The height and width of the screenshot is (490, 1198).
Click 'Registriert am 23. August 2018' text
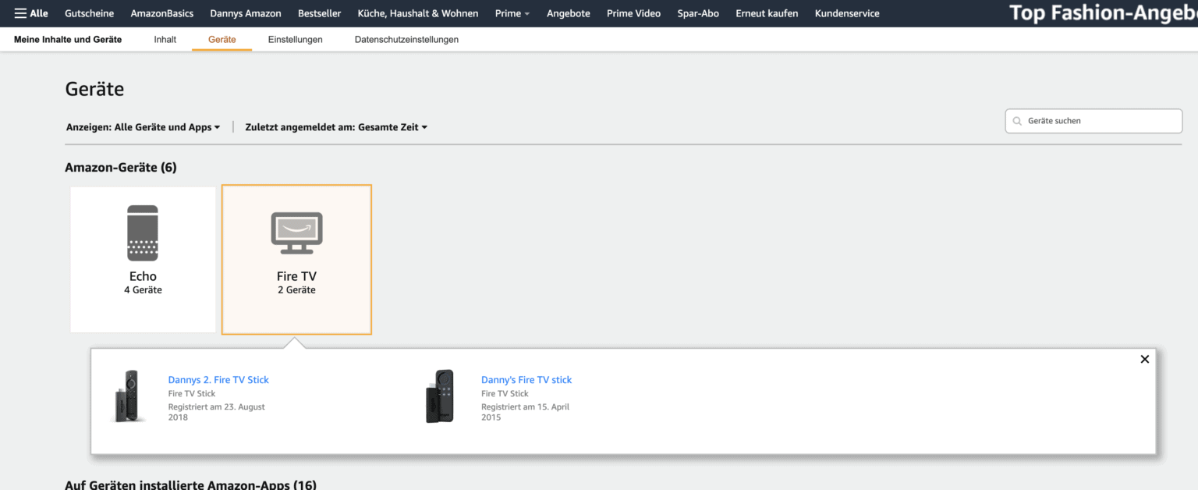217,412
